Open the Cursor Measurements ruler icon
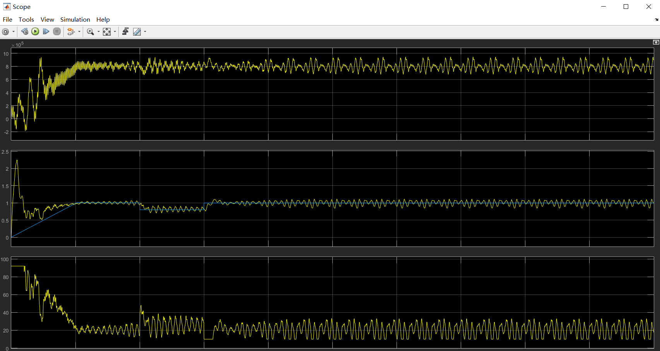 (137, 32)
